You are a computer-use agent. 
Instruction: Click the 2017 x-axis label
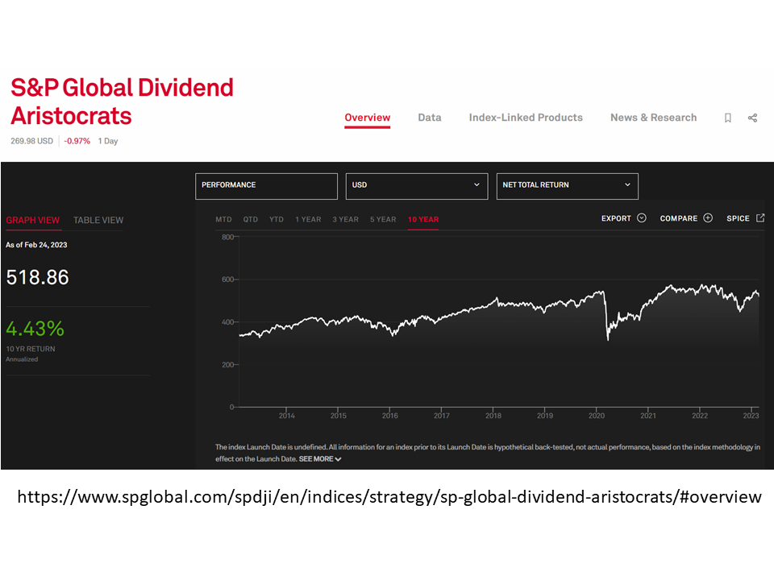[x=441, y=416]
